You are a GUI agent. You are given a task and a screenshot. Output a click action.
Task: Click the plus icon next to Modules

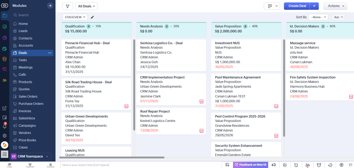(50, 6)
